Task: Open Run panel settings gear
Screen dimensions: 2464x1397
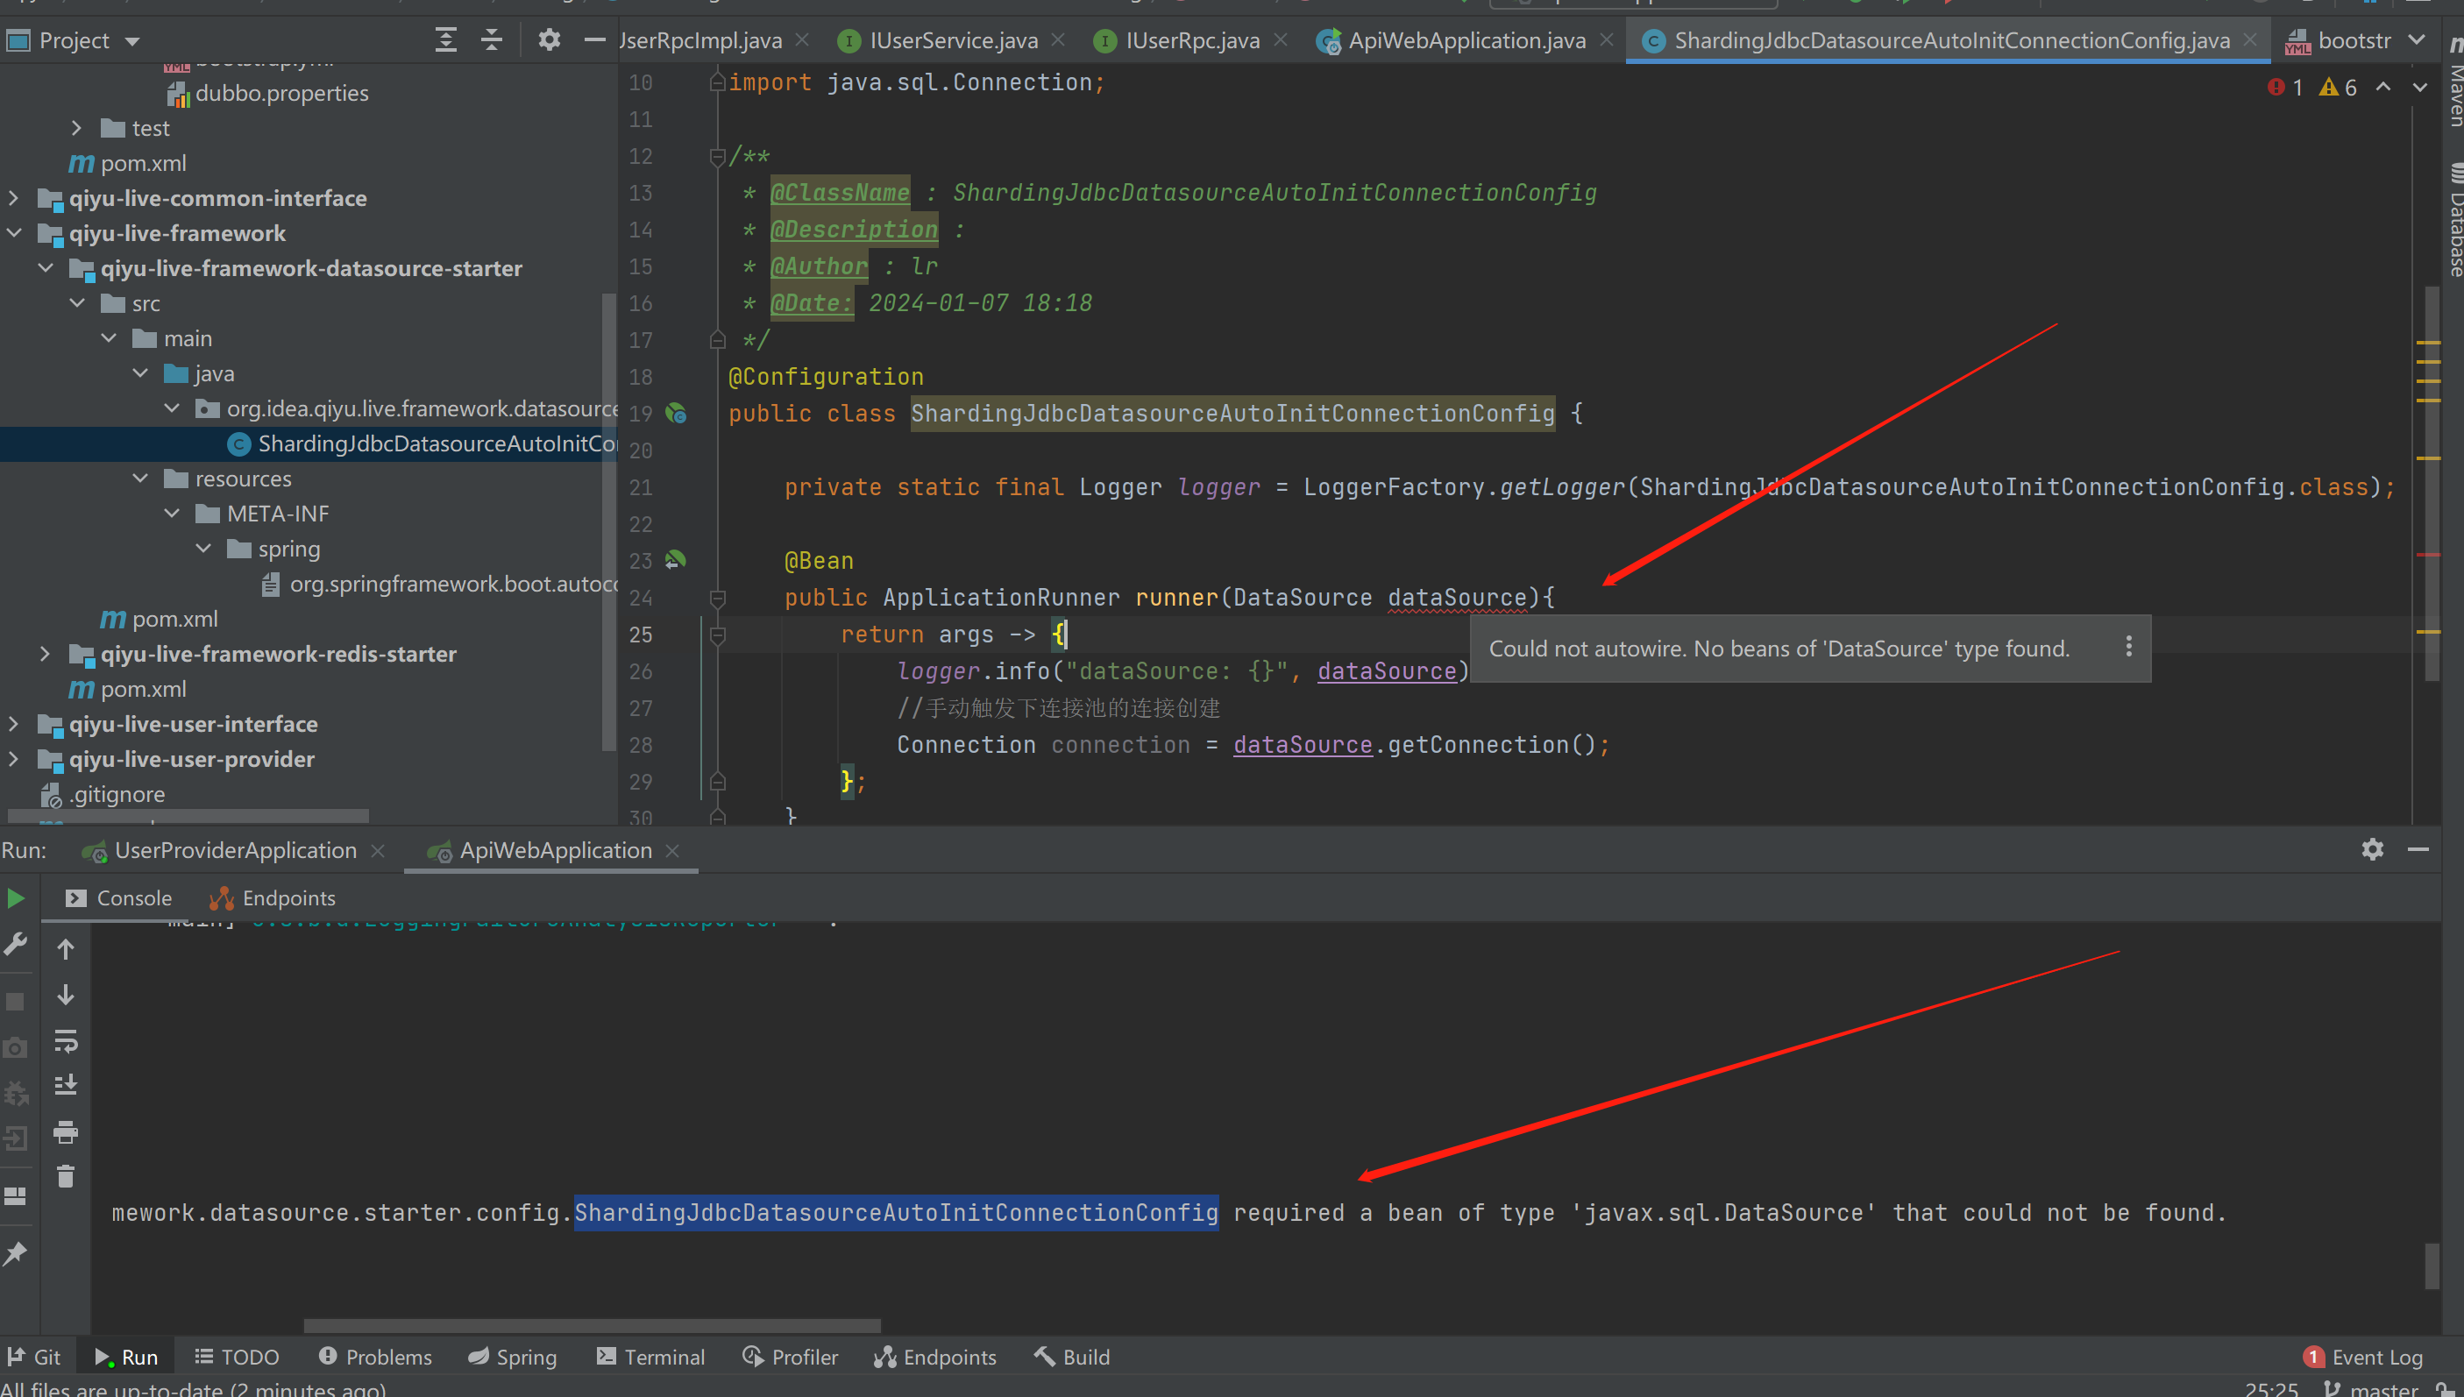Action: point(2372,849)
